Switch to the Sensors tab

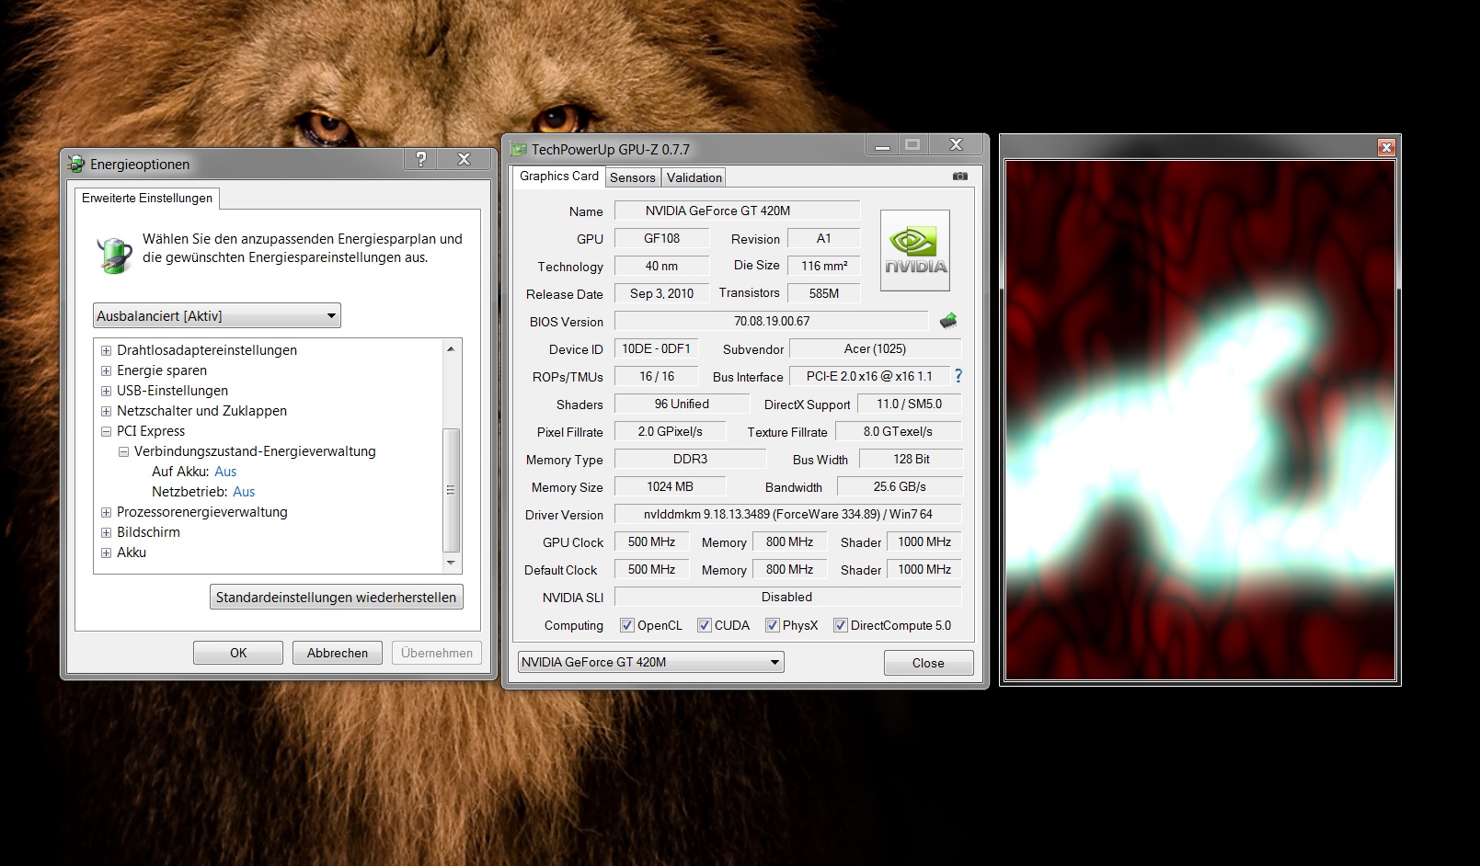coord(633,177)
